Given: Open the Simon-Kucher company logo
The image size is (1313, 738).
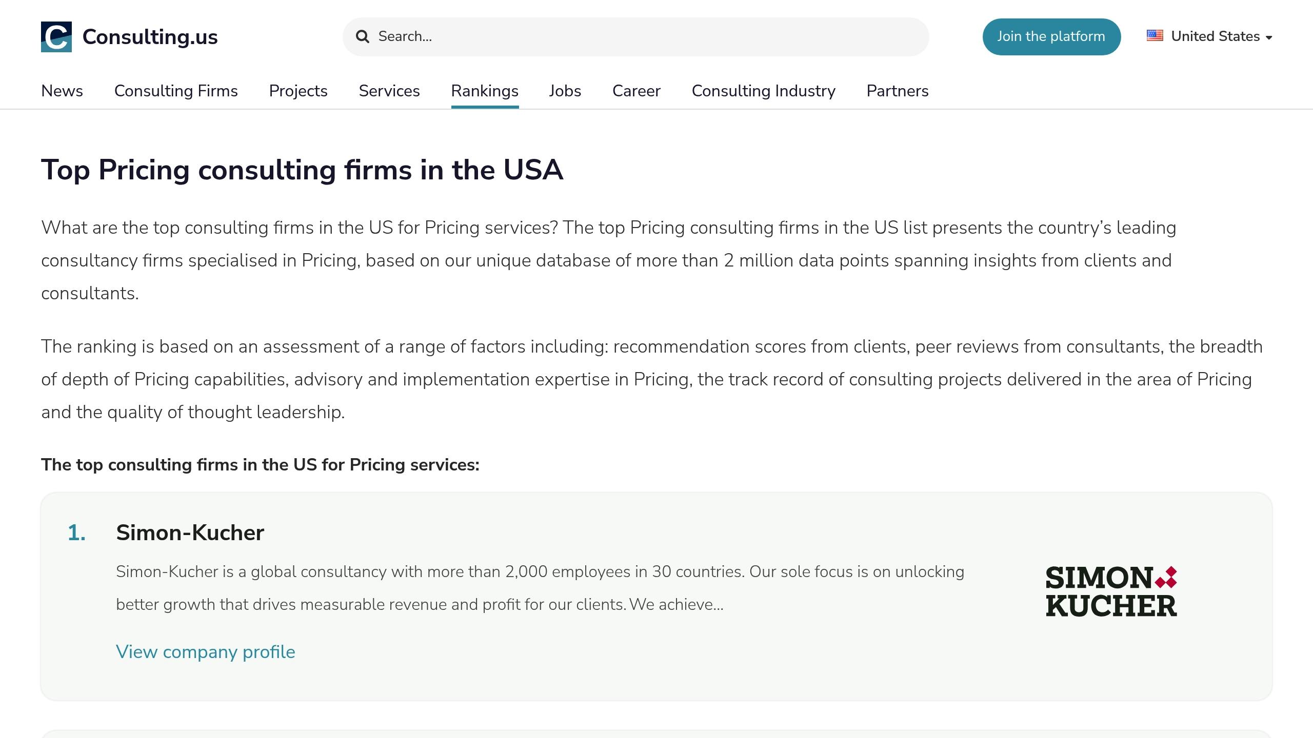Looking at the screenshot, I should point(1111,591).
